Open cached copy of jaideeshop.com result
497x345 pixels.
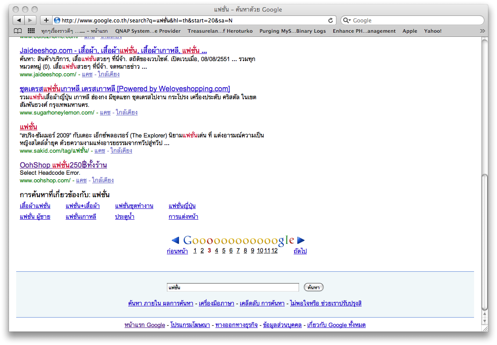tap(87, 75)
